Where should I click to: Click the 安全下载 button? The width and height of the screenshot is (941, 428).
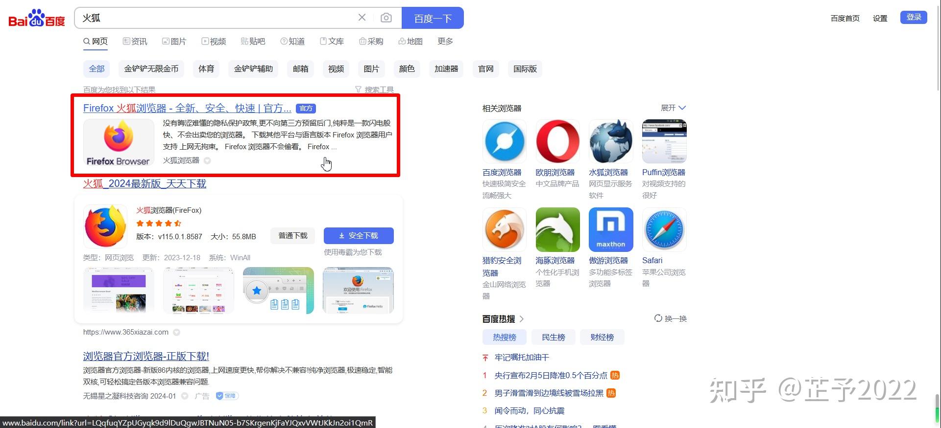tap(359, 236)
